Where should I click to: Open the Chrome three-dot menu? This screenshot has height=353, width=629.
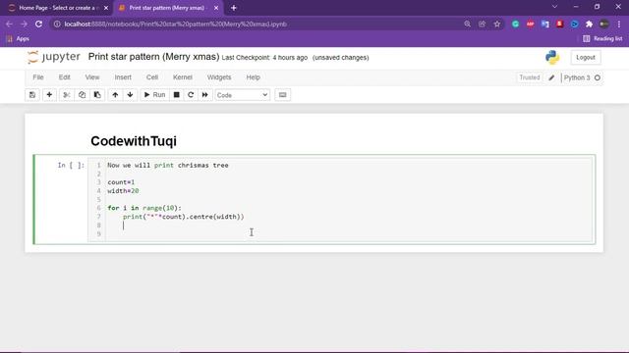coord(619,24)
